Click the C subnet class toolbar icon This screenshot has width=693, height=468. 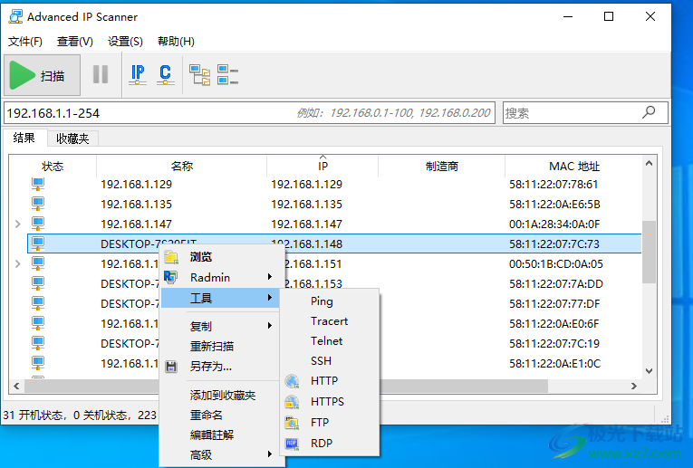tap(165, 74)
